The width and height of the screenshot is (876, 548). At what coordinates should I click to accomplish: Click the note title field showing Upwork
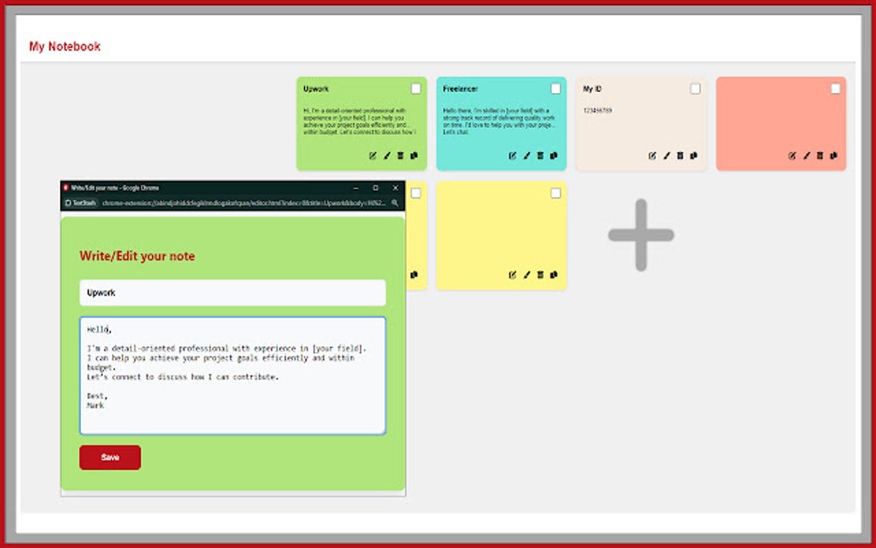232,292
